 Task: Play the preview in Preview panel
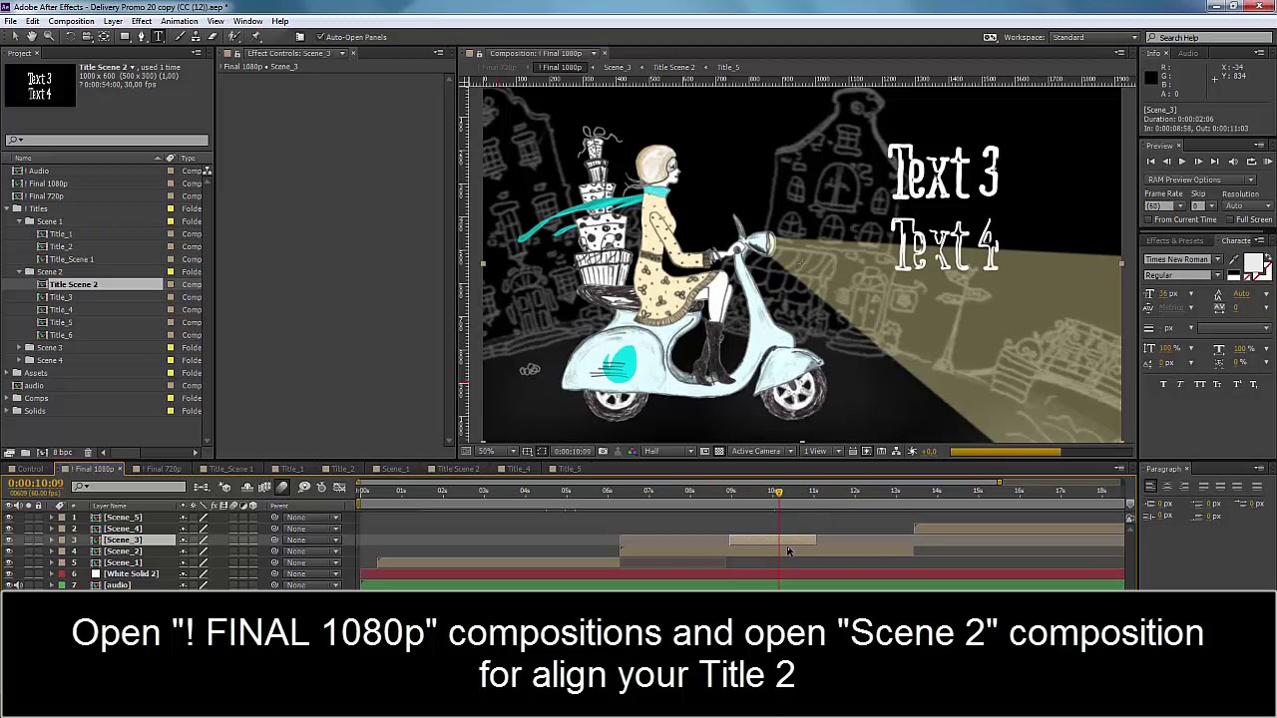click(1182, 162)
